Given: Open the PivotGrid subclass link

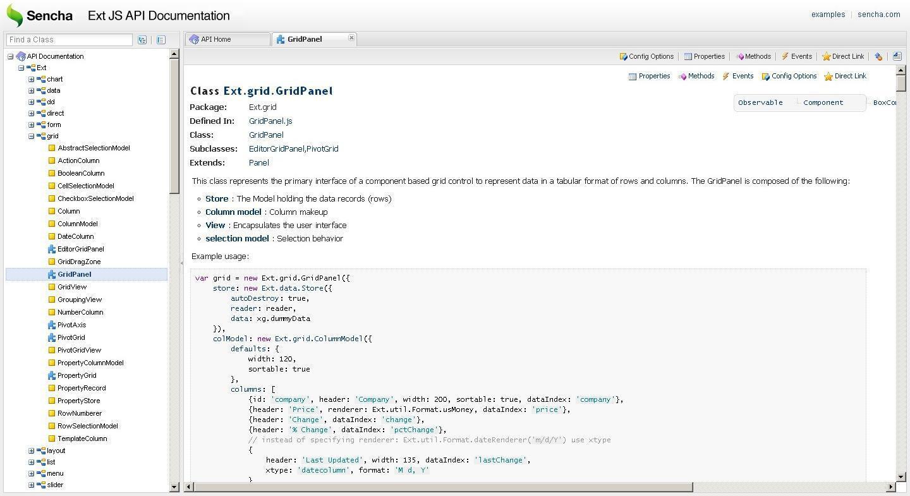Looking at the screenshot, I should pos(322,149).
